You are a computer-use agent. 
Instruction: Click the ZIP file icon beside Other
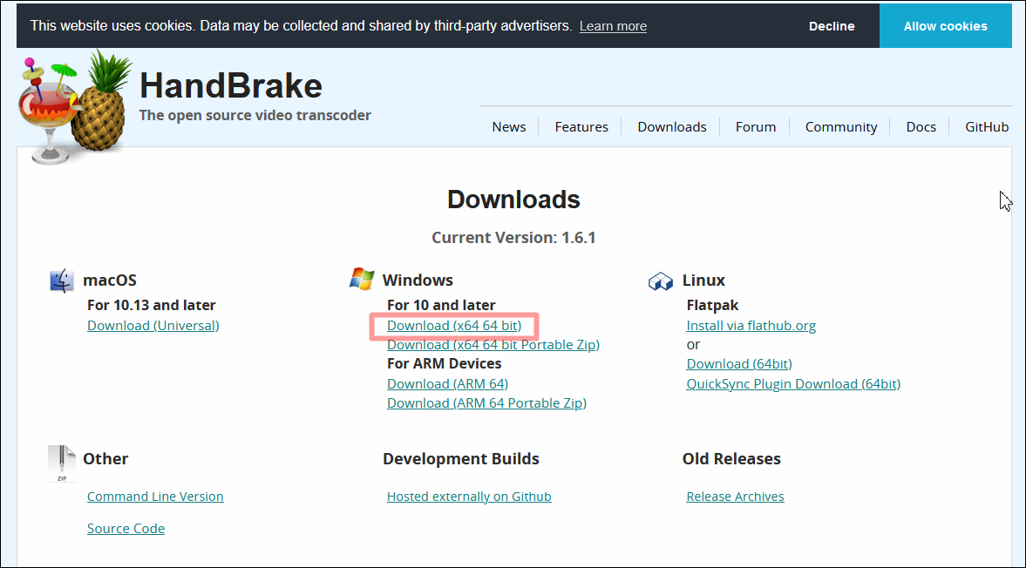click(62, 463)
